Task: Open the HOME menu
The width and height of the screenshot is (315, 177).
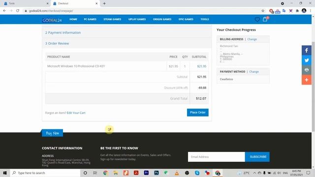Action: [73, 19]
